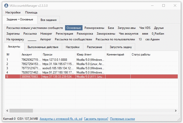Open the Настройки sub-tab
183x123 pixels.
click(x=73, y=47)
